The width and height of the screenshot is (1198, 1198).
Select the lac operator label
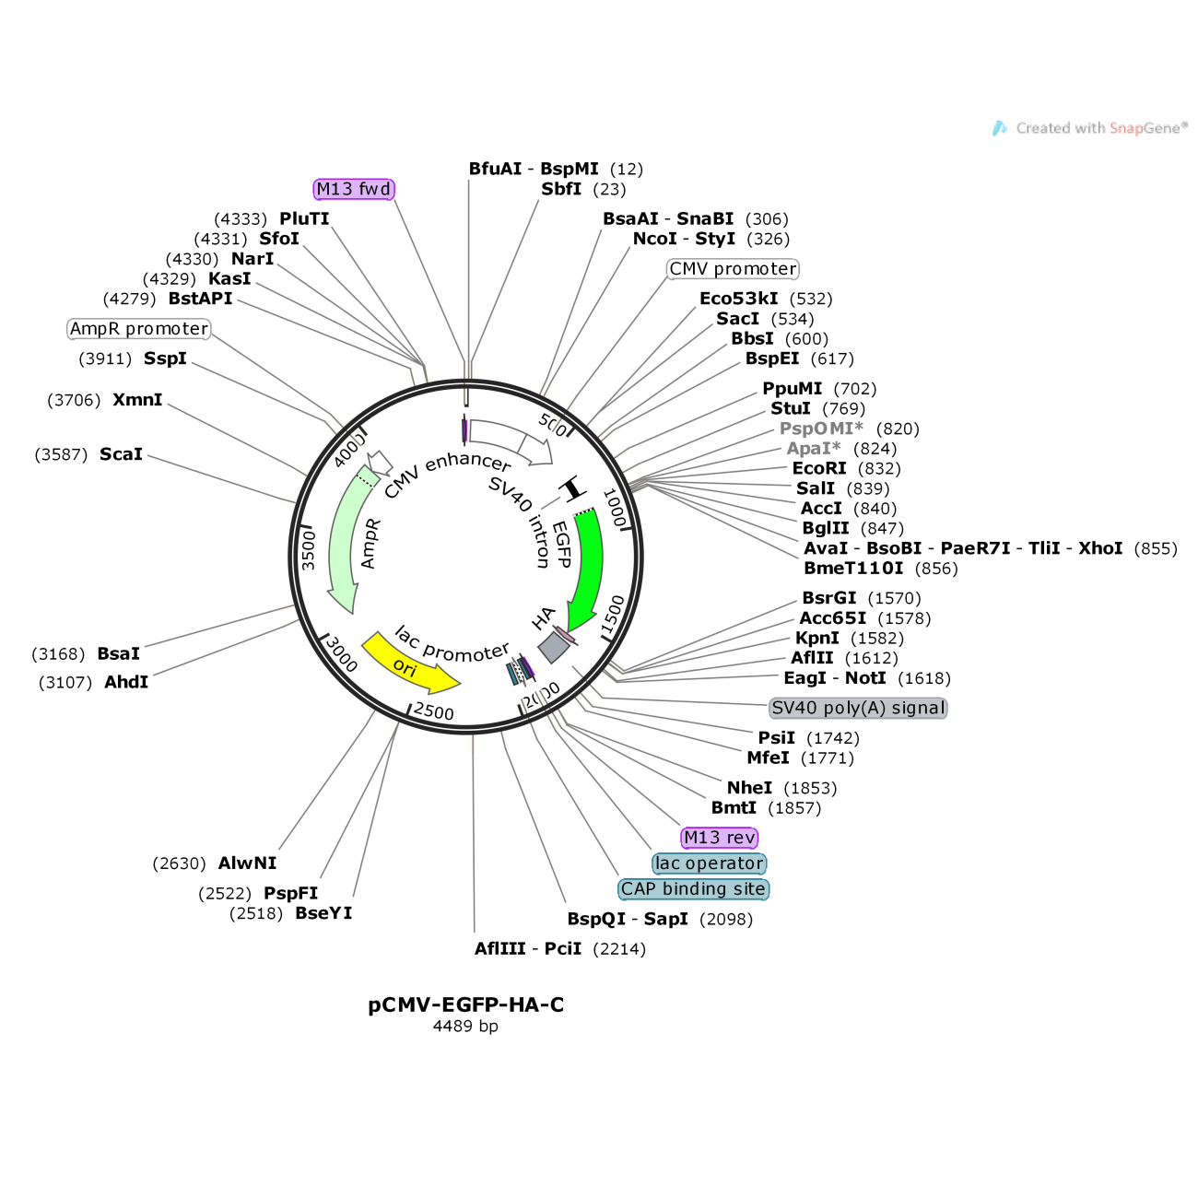(x=710, y=863)
